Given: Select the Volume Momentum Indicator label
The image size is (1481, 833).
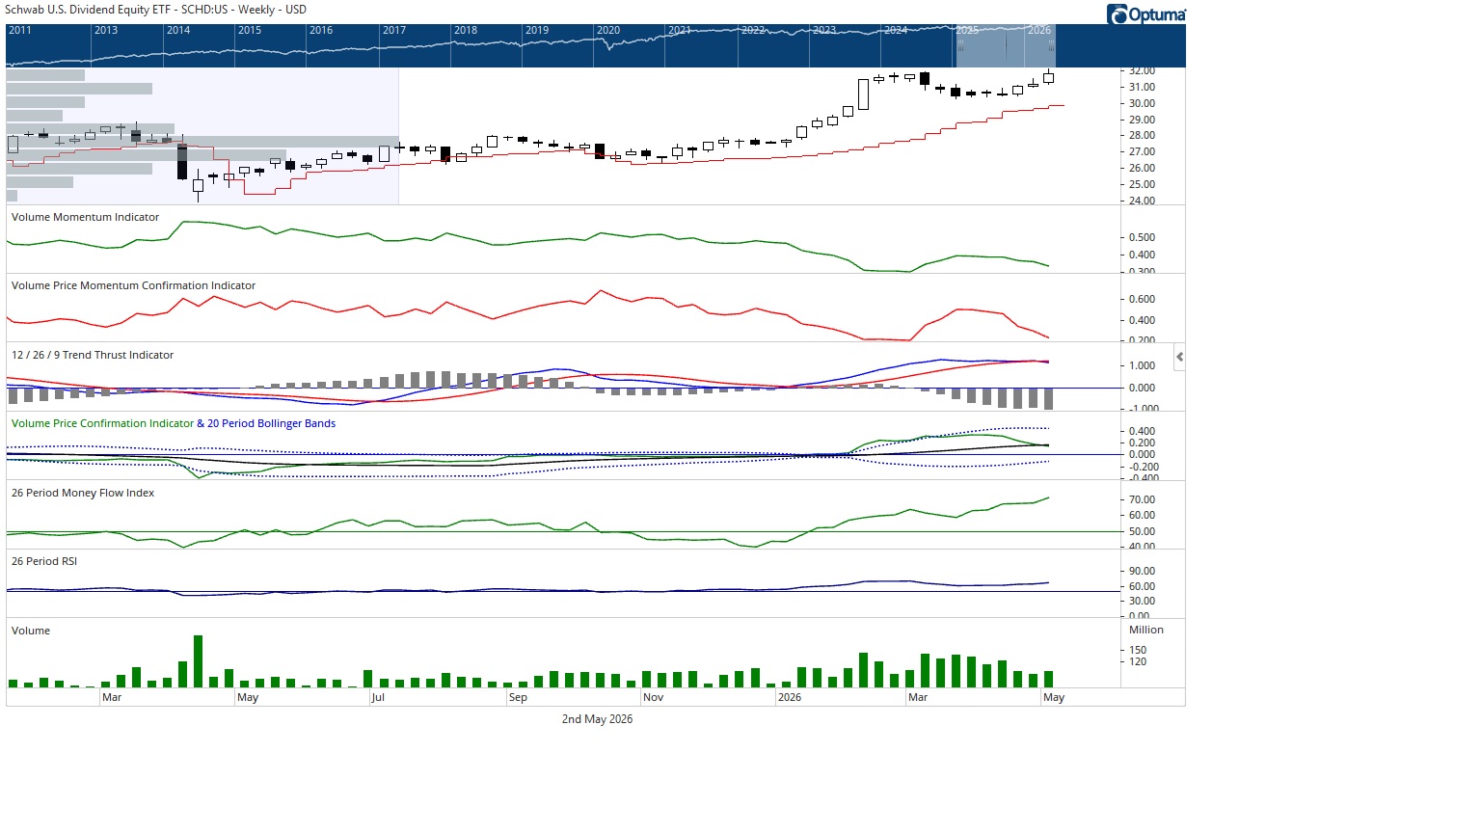Looking at the screenshot, I should (x=85, y=217).
